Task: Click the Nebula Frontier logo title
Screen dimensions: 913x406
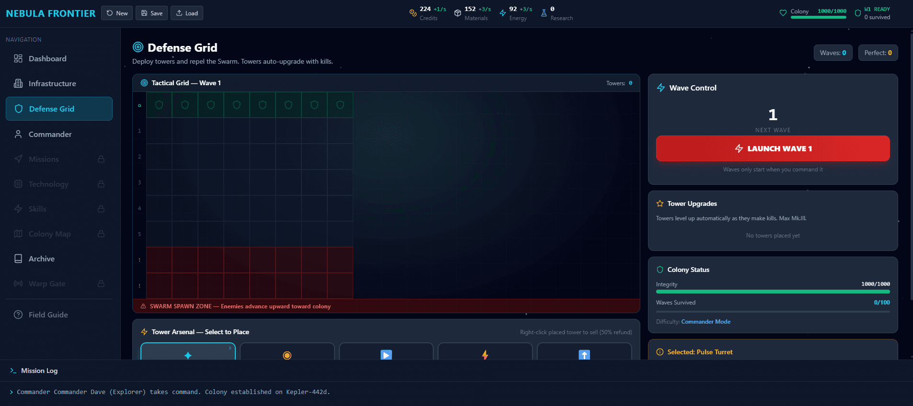Action: tap(51, 13)
